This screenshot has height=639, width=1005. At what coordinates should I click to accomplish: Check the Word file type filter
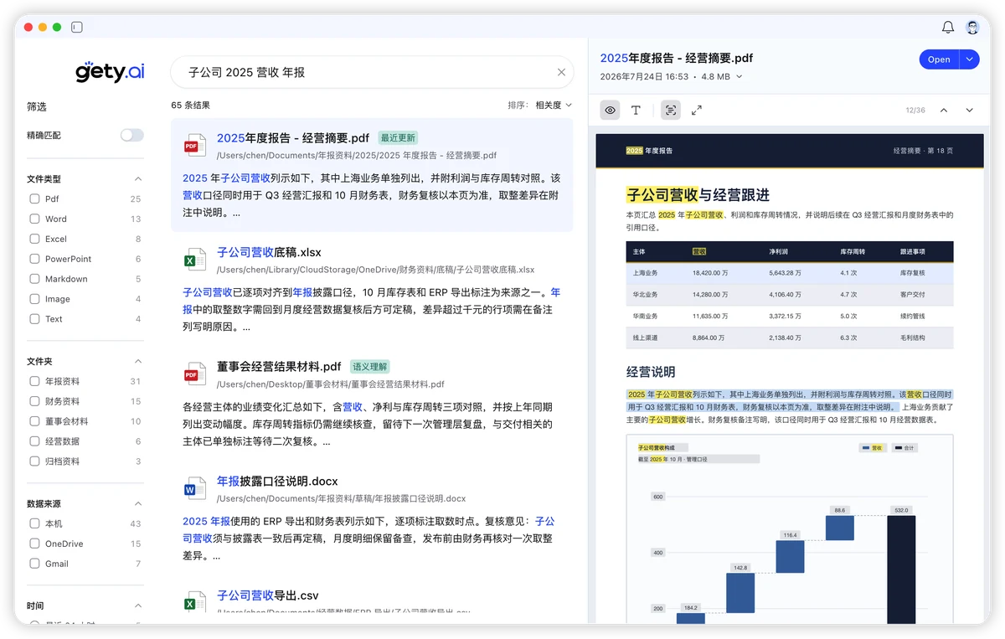click(x=34, y=219)
